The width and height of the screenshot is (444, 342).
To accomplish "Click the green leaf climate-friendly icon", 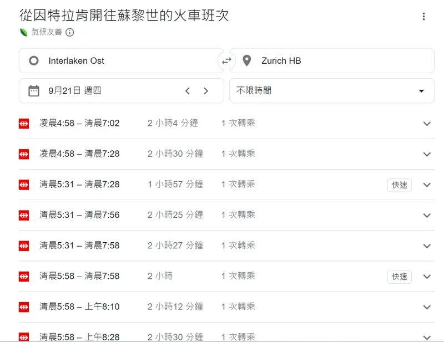I will (24, 32).
